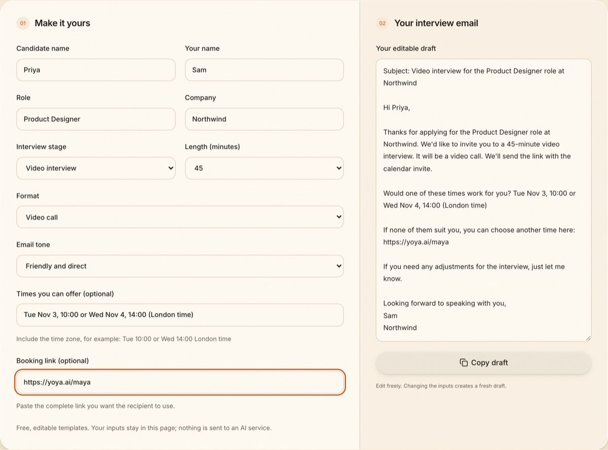Open the Format dropdown showing Video call
This screenshot has width=608, height=450.
pyautogui.click(x=180, y=217)
